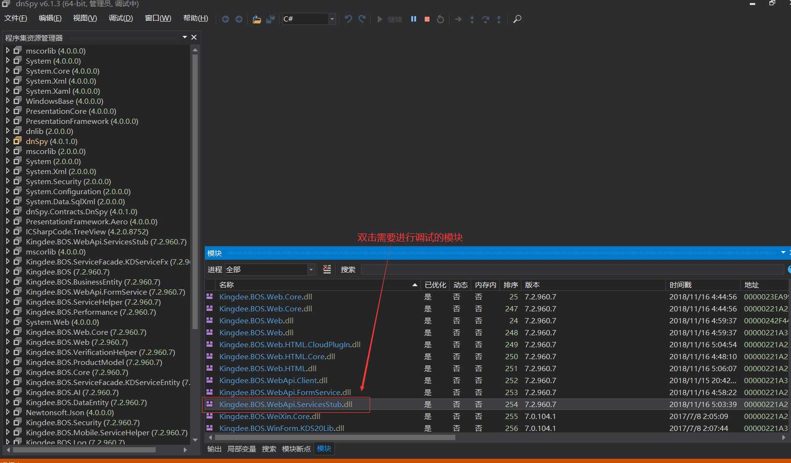Navigate backward with the toolbar arrow
The image size is (791, 463).
226,19
